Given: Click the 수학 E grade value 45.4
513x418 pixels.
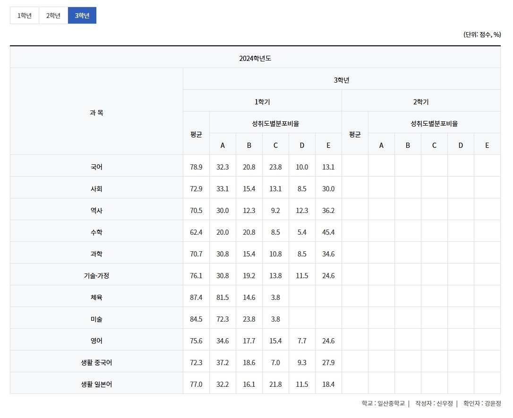Looking at the screenshot, I should [328, 232].
